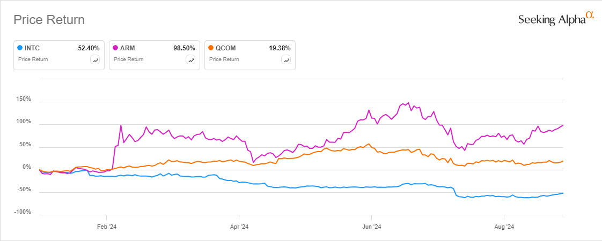Click the Price Return chart title
The width and height of the screenshot is (602, 241).
tap(49, 20)
